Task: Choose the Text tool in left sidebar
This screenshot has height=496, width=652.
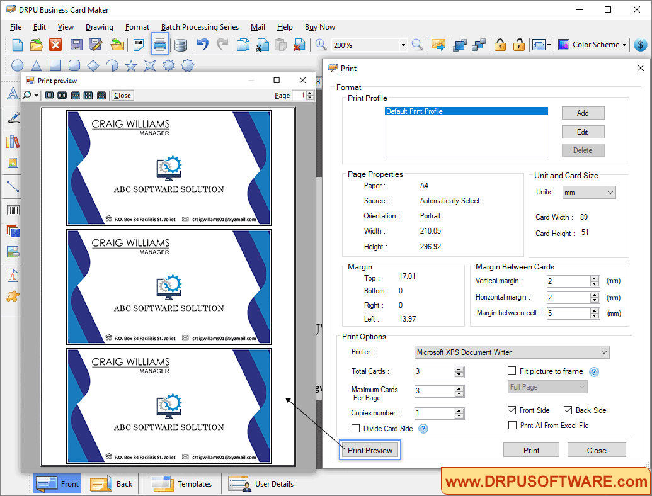Action: pos(13,94)
